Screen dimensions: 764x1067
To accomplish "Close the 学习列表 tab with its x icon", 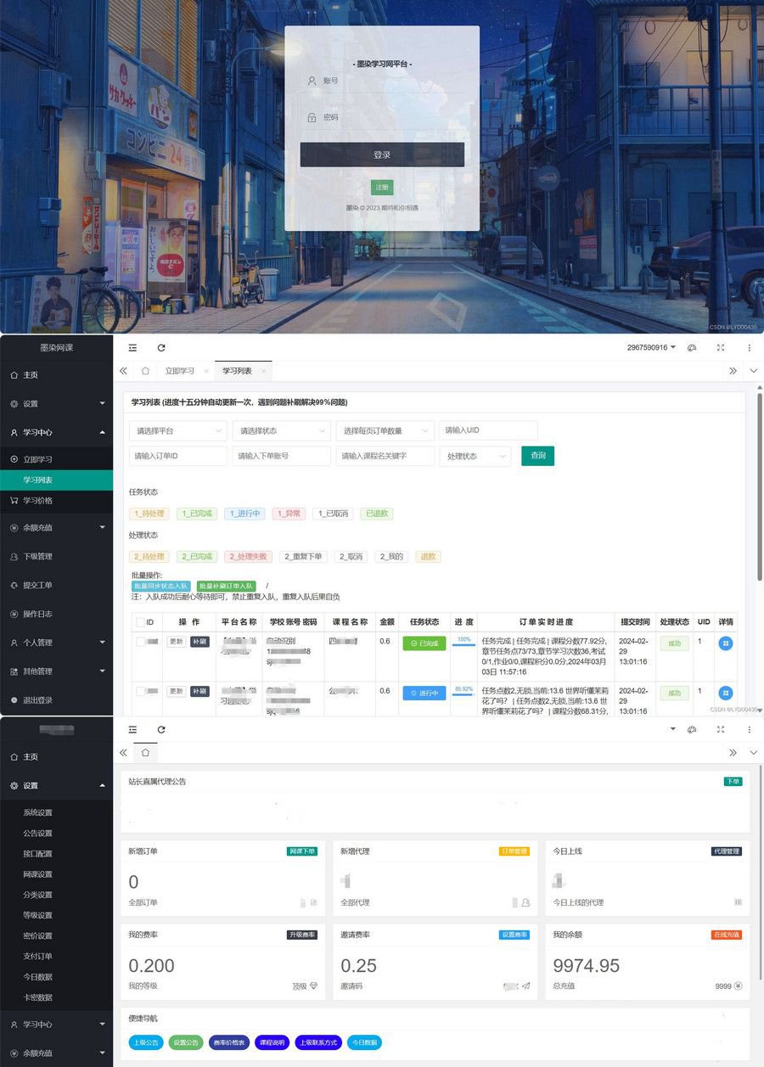I will pos(263,372).
